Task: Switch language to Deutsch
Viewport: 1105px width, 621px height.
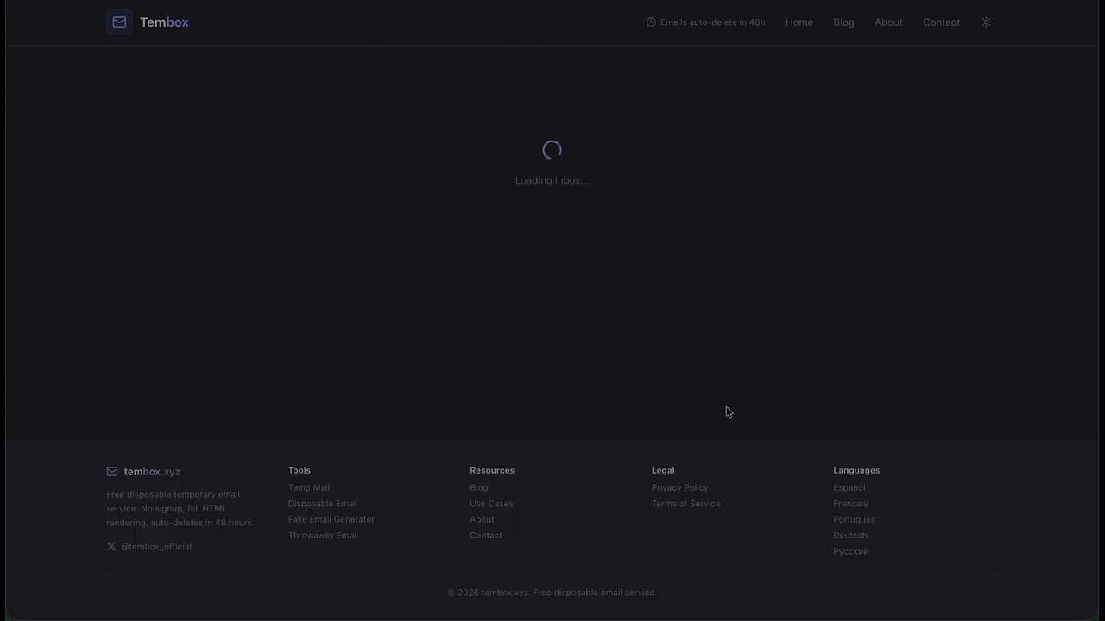Action: click(849, 535)
